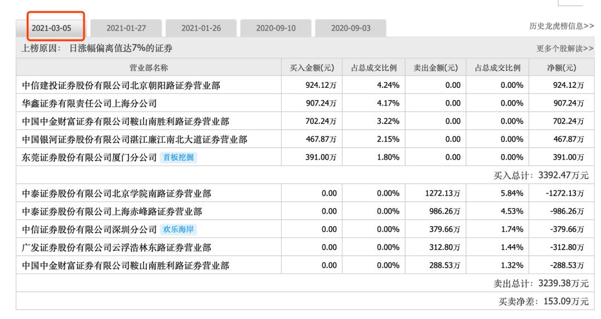Click the 买入金额(元) column header
The height and width of the screenshot is (319, 601).
coord(312,68)
